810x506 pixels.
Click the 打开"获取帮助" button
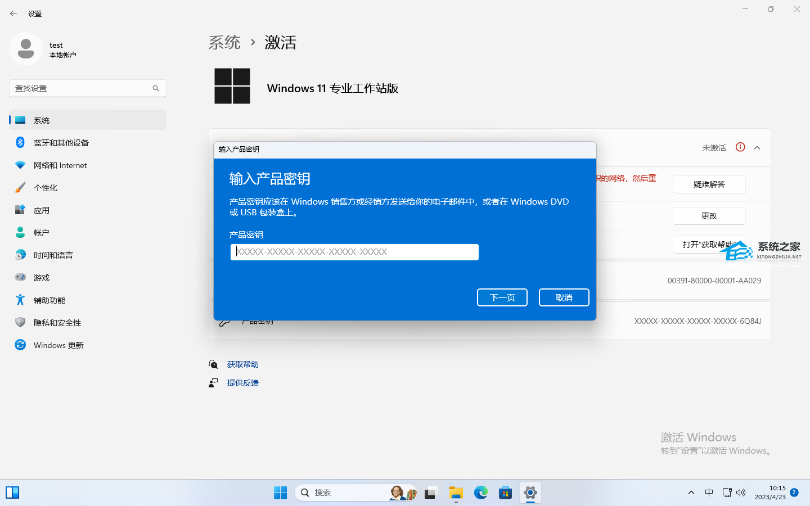click(x=709, y=245)
